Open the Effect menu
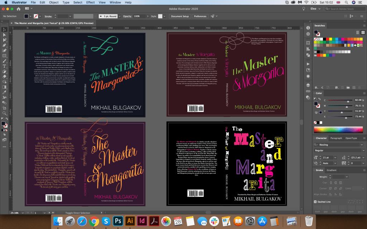Screen dimensions: 367x229 click(x=90, y=3)
